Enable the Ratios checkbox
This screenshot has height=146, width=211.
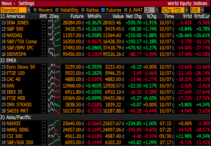pyautogui.click(x=83, y=10)
